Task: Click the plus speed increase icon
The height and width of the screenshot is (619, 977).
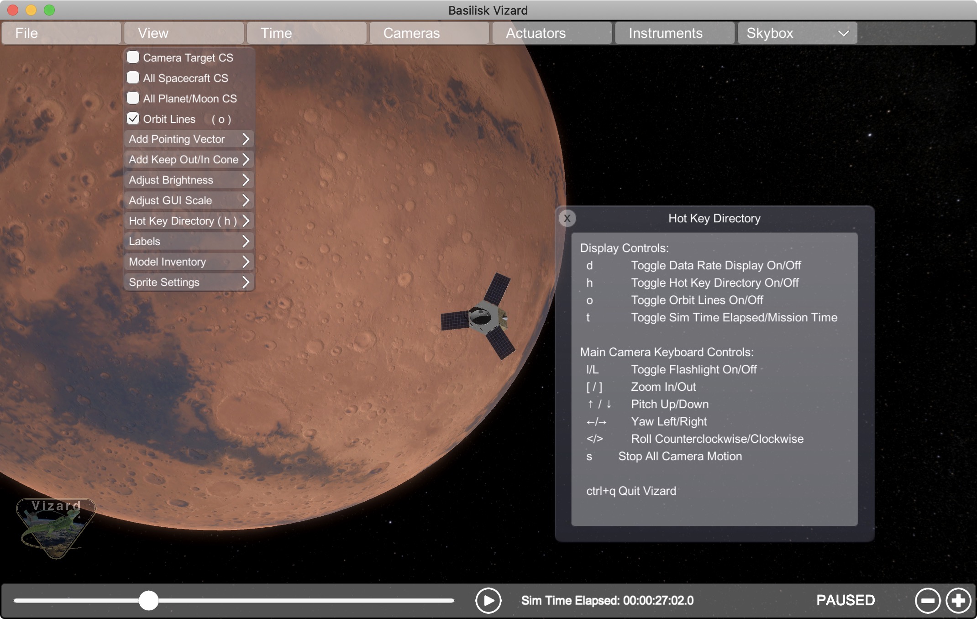Action: [x=958, y=600]
